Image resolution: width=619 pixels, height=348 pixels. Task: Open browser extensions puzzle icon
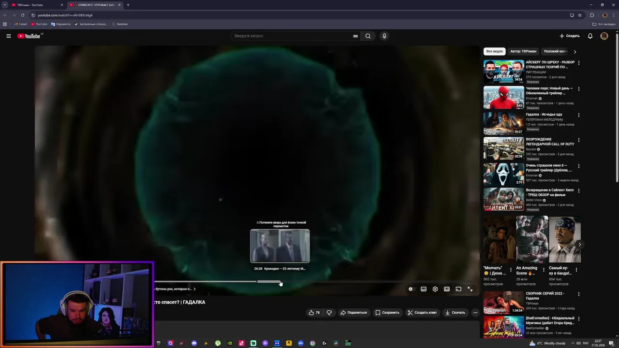(592, 15)
